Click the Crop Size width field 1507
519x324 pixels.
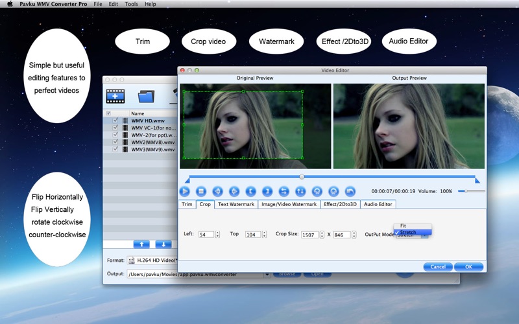(310, 235)
